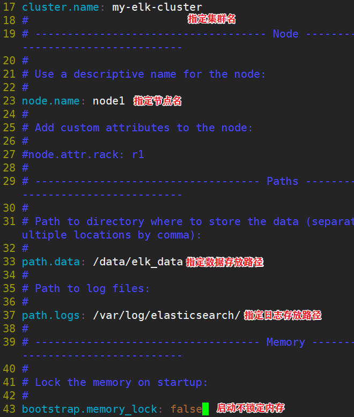
Task: Click the '#' on line 40
Action: (25, 369)
